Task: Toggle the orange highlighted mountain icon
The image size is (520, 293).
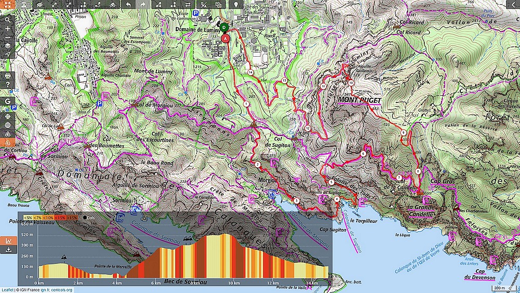Action: pyautogui.click(x=7, y=143)
